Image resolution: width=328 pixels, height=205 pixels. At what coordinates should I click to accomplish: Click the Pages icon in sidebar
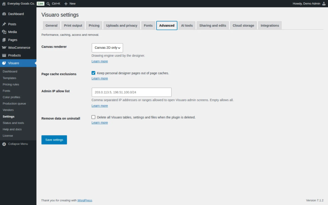pos(4,40)
